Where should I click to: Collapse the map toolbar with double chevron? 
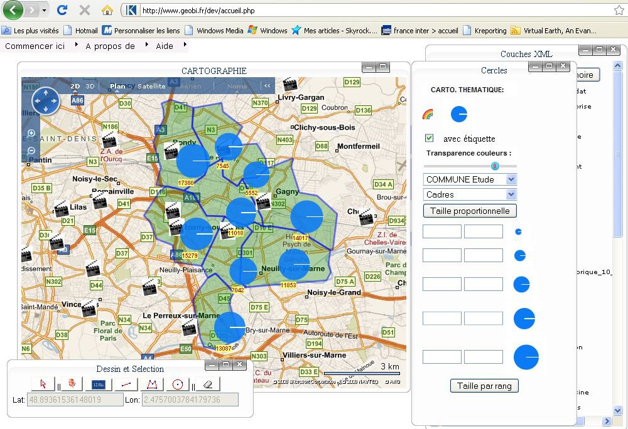coord(267,87)
